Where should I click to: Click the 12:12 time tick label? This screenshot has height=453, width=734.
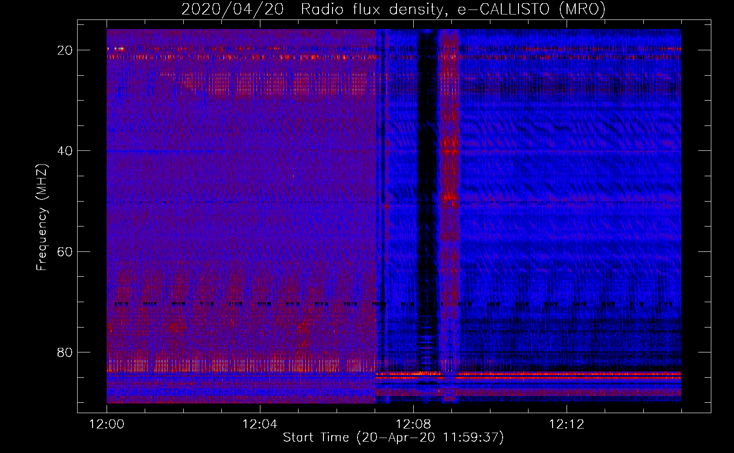click(x=567, y=424)
